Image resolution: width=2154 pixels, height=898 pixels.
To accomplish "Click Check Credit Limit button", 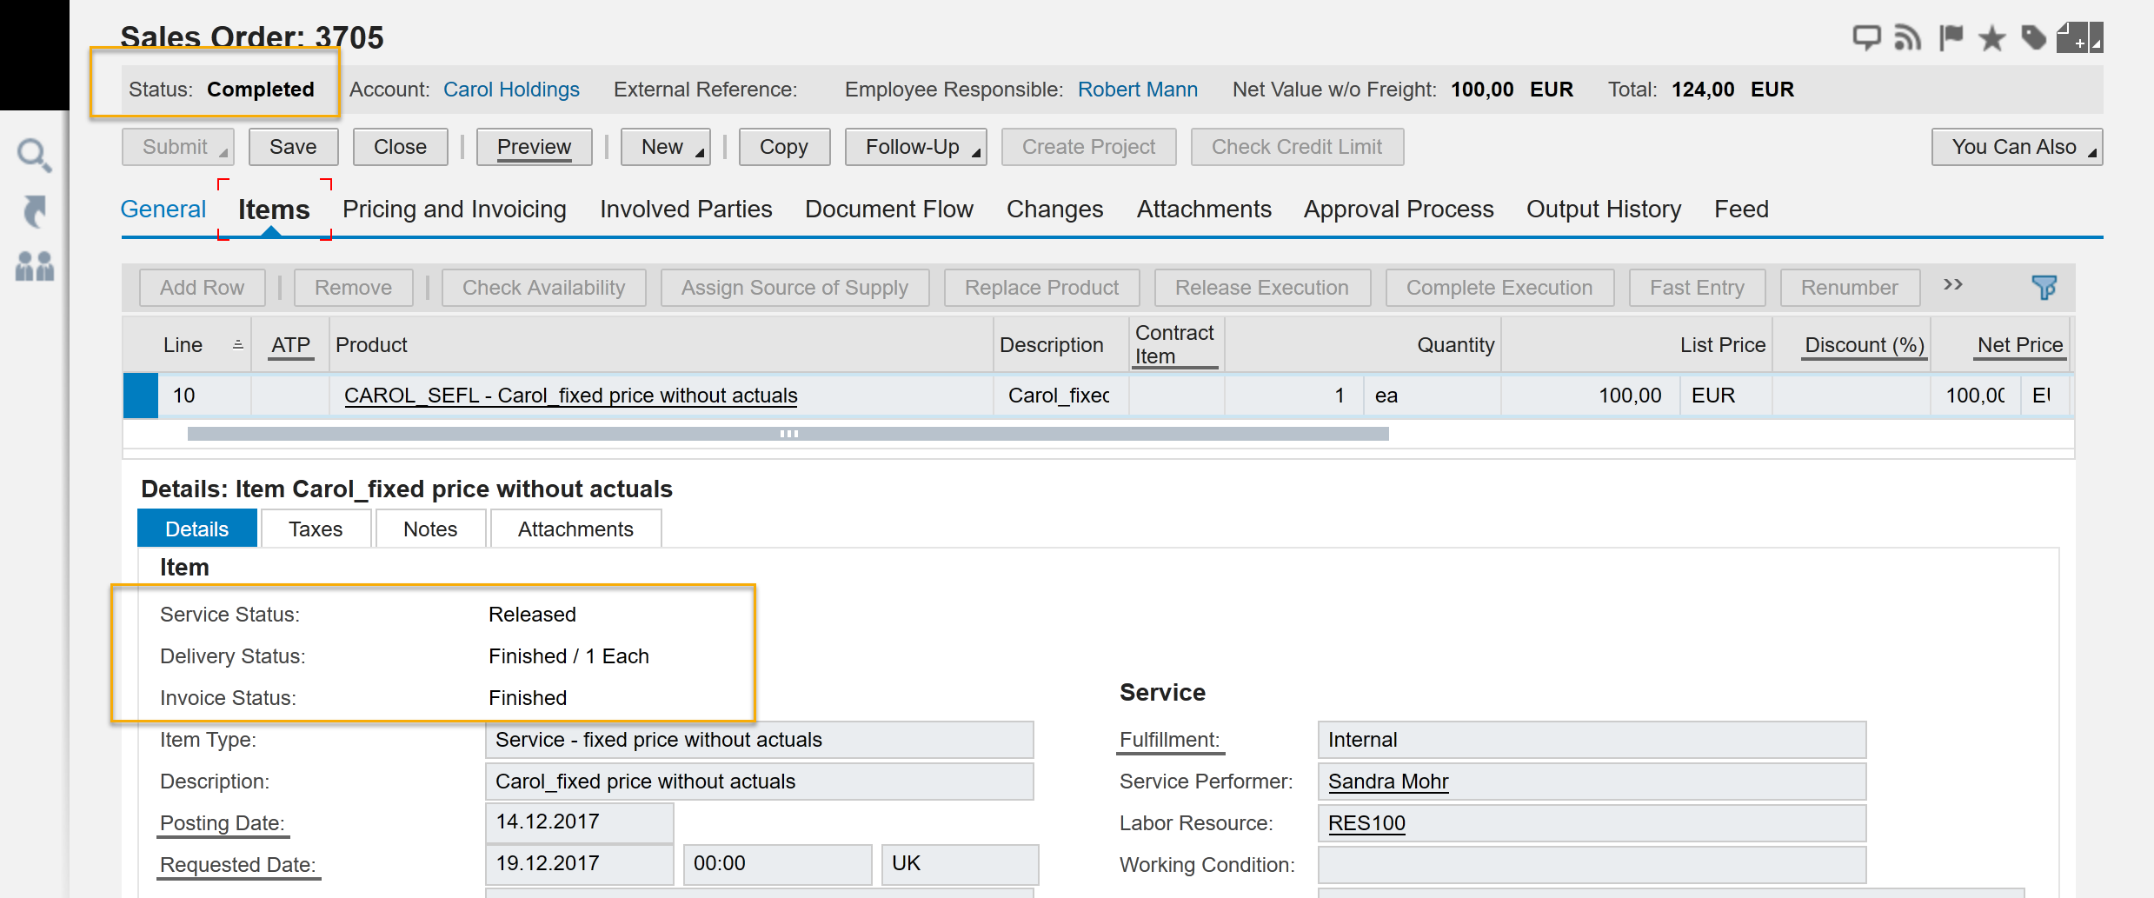I will (x=1297, y=147).
